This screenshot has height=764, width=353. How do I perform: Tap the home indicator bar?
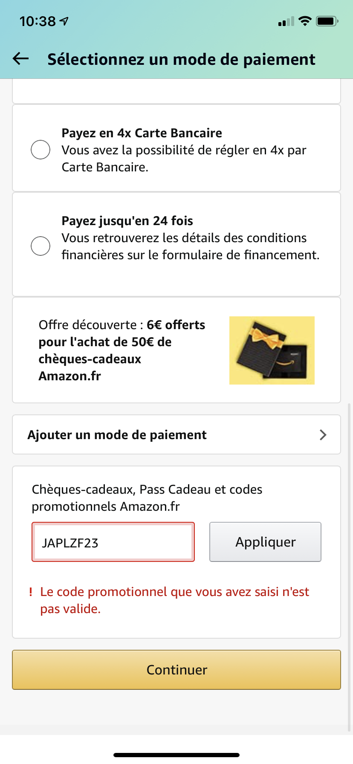click(x=176, y=755)
